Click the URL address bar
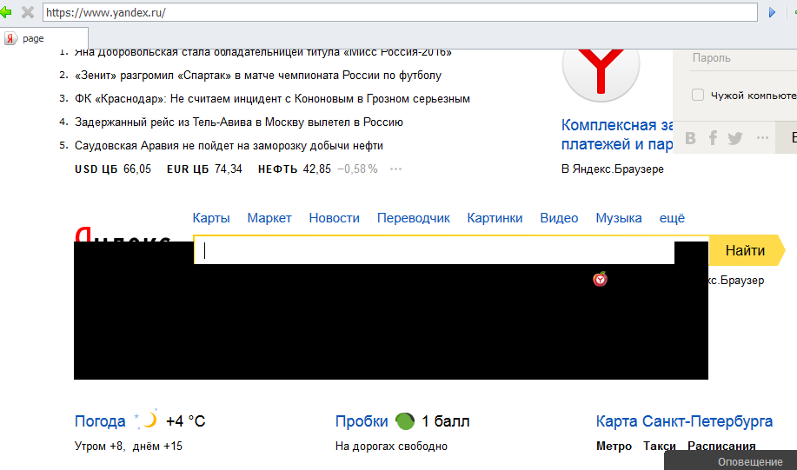This screenshot has width=797, height=470. (400, 12)
